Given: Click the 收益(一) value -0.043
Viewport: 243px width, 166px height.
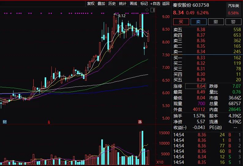Looking at the screenshot, I should coord(199,127).
